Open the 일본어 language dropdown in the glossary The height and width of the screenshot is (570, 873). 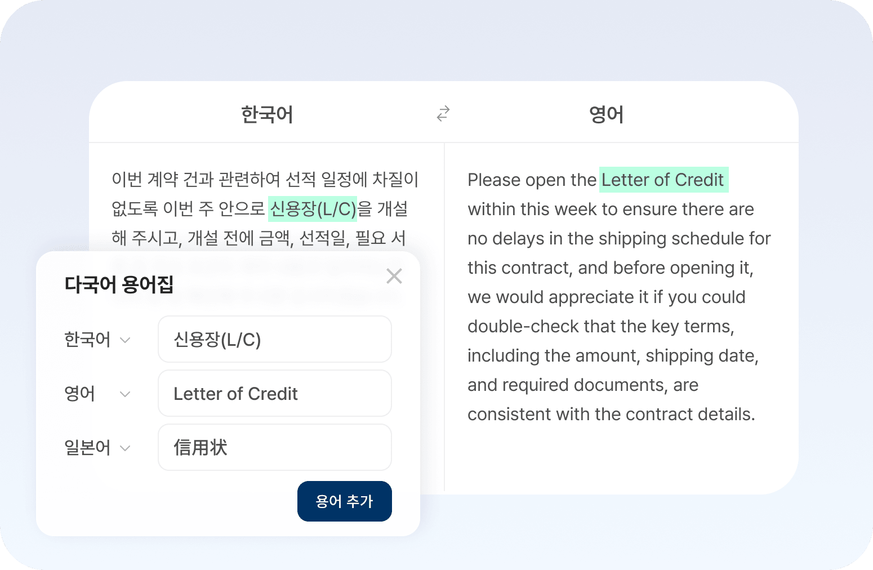point(97,448)
